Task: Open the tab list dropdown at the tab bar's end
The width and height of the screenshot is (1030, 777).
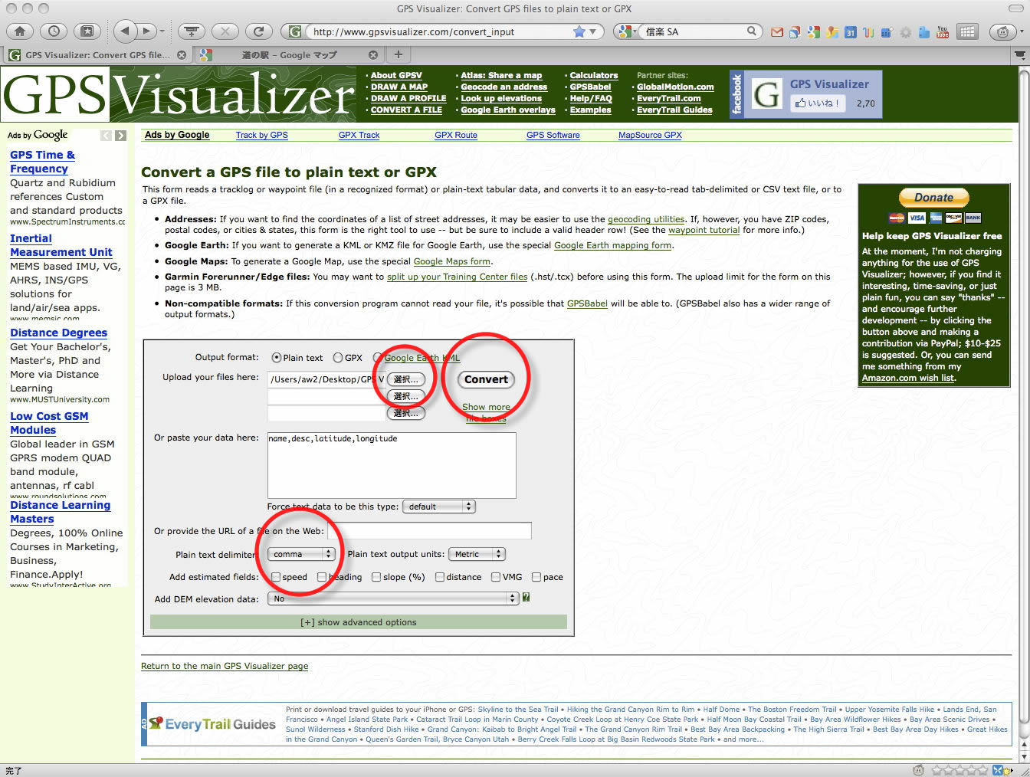Action: tap(1019, 55)
